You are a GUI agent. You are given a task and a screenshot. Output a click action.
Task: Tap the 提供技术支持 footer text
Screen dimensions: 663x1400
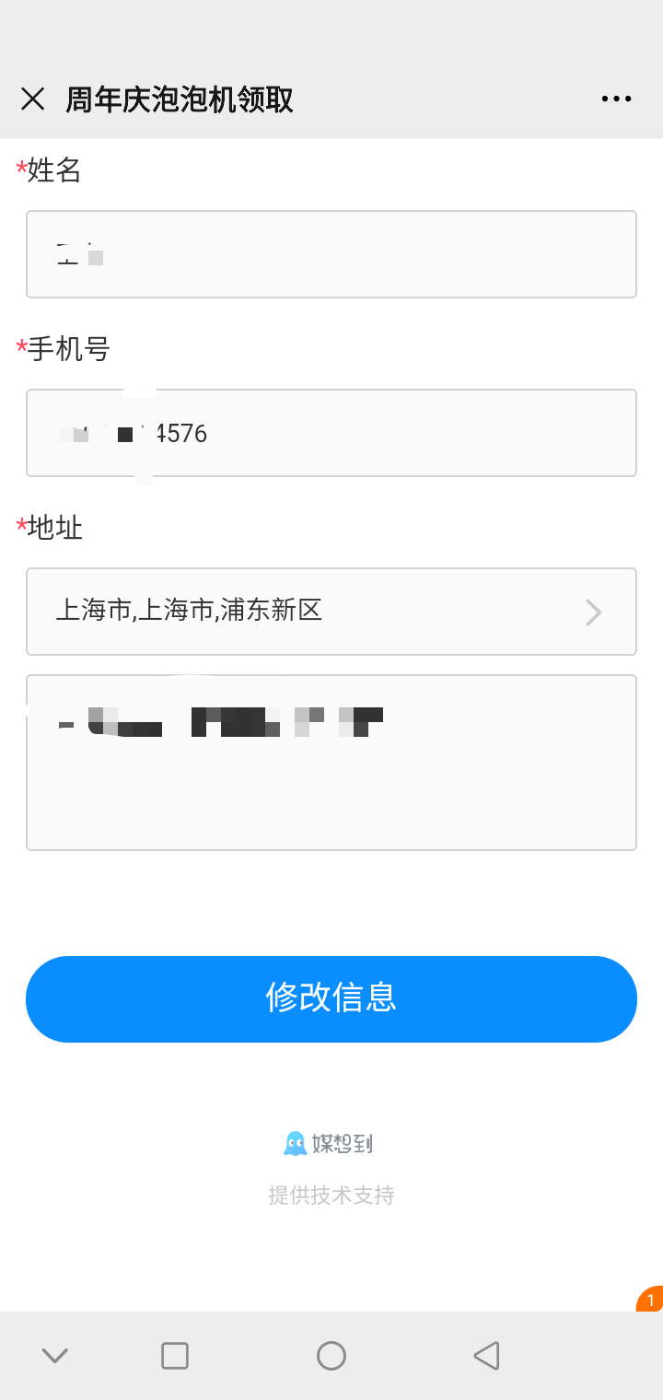[331, 1196]
